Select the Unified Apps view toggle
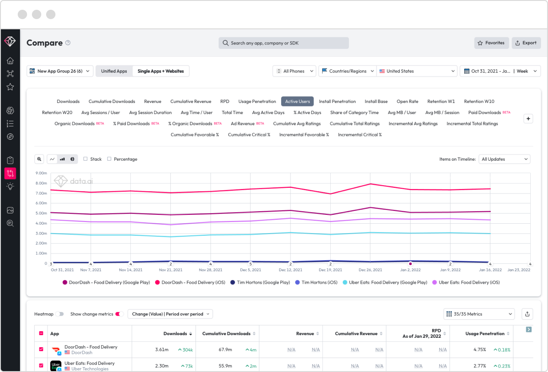Screen dimensions: 548x372 (114, 71)
